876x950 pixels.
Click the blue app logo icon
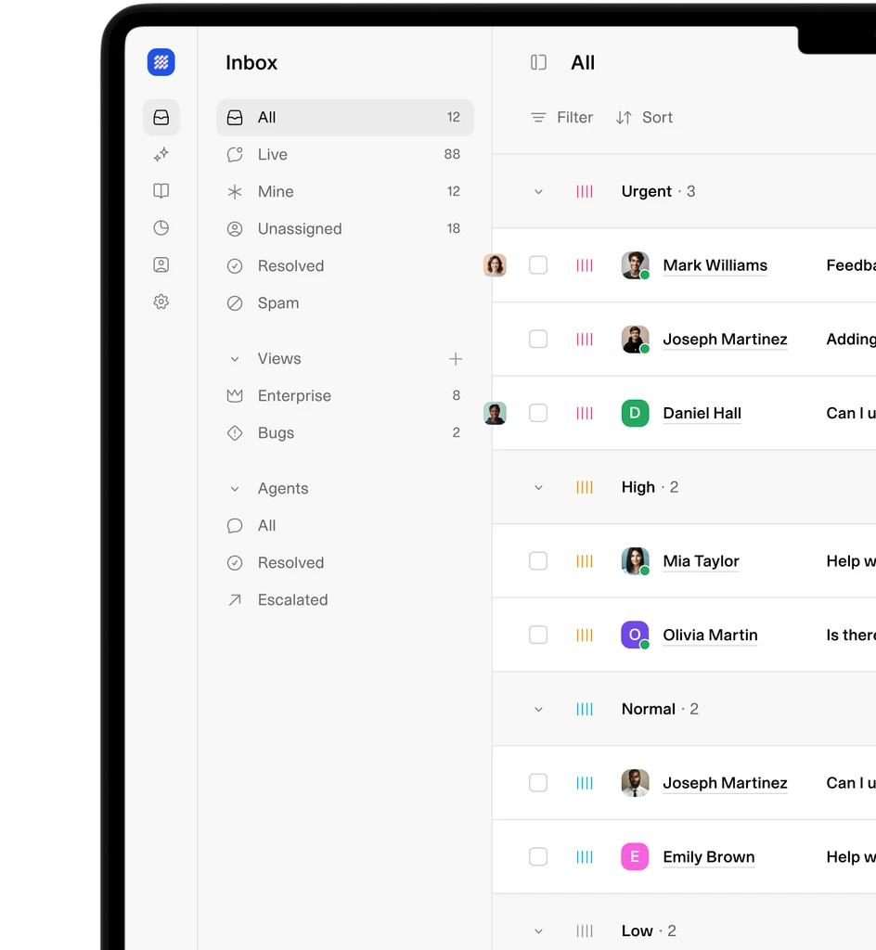click(161, 62)
